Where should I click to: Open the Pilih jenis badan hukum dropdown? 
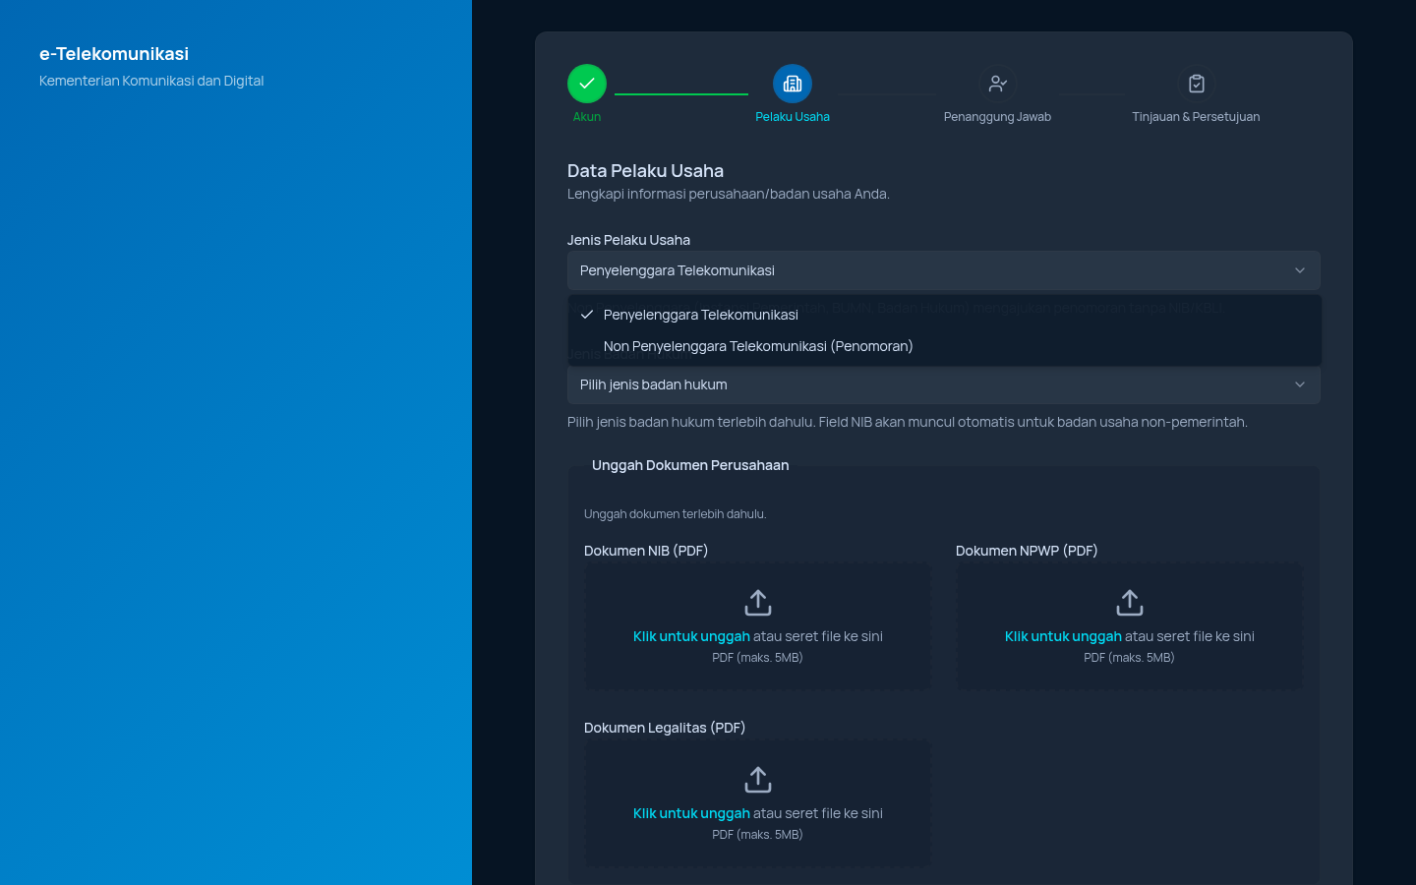point(944,384)
